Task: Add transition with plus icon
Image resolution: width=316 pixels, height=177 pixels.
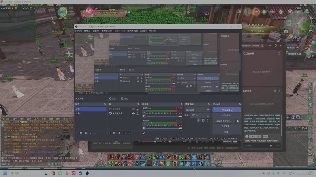Action: pos(199,120)
